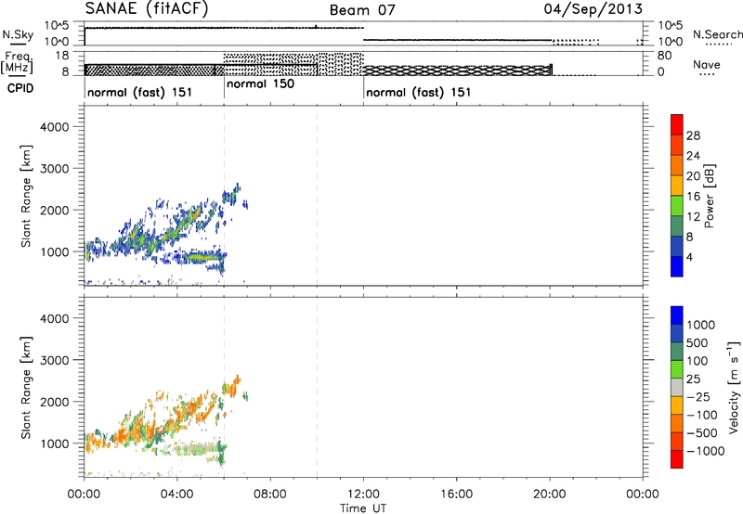Click the "8" tick on Power colorbar
The height and width of the screenshot is (514, 743).
[689, 237]
